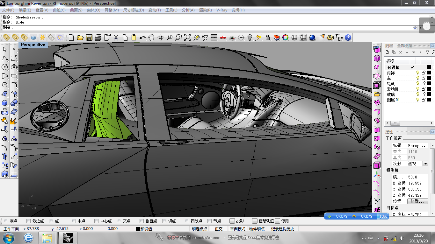
Task: Click the Undo arrow icon
Action: pyautogui.click(x=143, y=38)
